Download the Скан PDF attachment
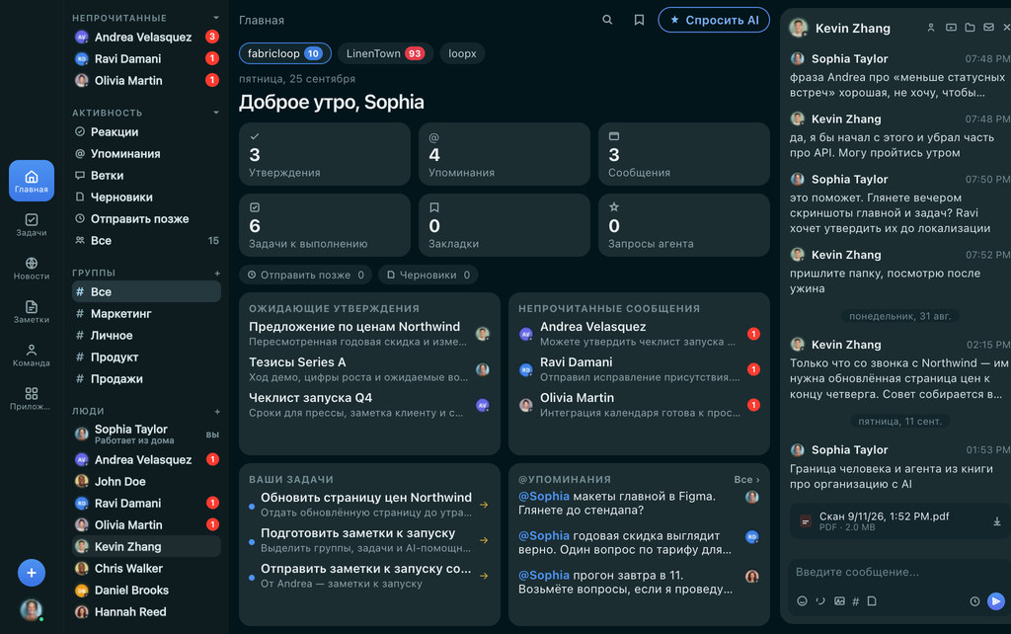The width and height of the screenshot is (1011, 634). 996,521
